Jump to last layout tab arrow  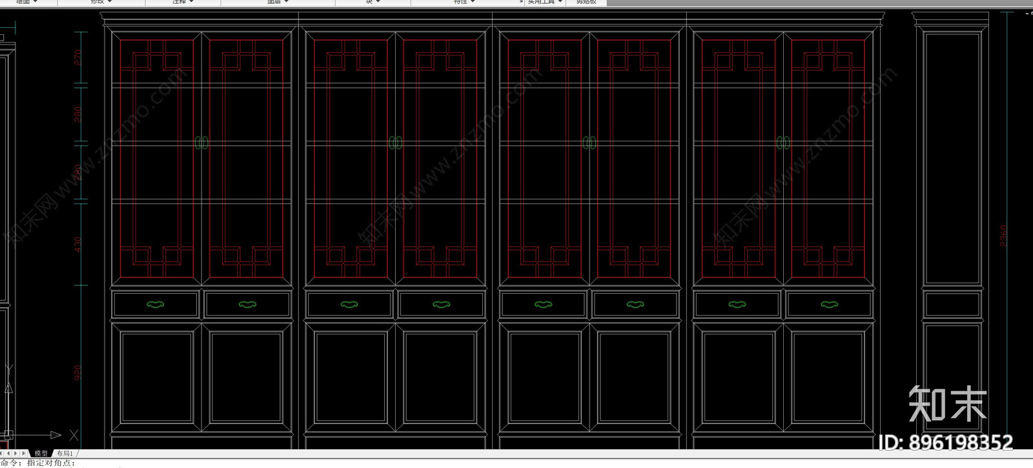point(24,453)
